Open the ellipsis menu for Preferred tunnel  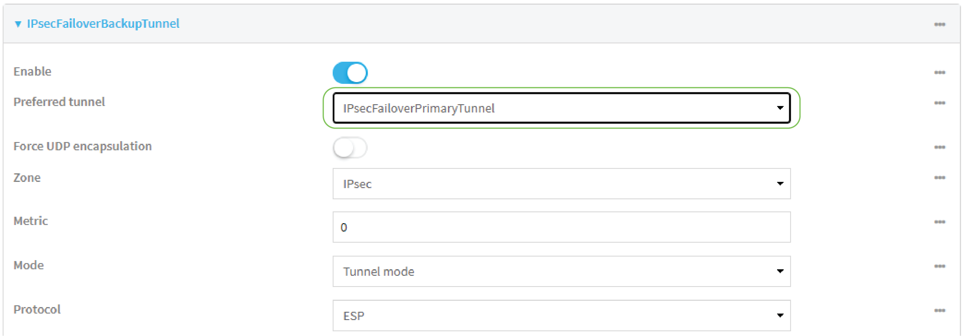(x=940, y=102)
